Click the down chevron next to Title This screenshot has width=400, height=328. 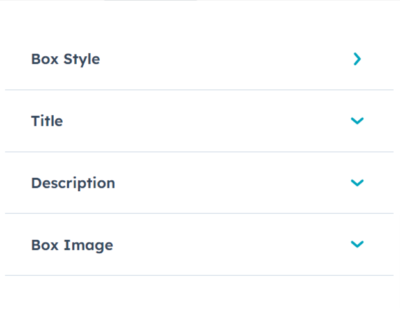(x=357, y=121)
